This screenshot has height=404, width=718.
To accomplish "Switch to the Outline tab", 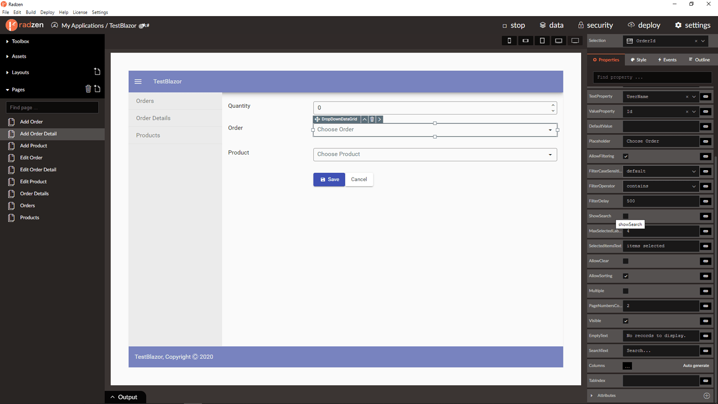I will [x=699, y=60].
